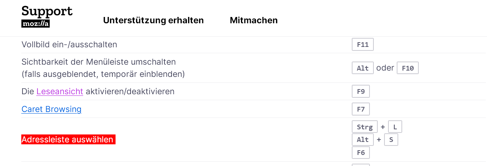Click the Alt key beside oder
The height and width of the screenshot is (166, 487).
362,68
